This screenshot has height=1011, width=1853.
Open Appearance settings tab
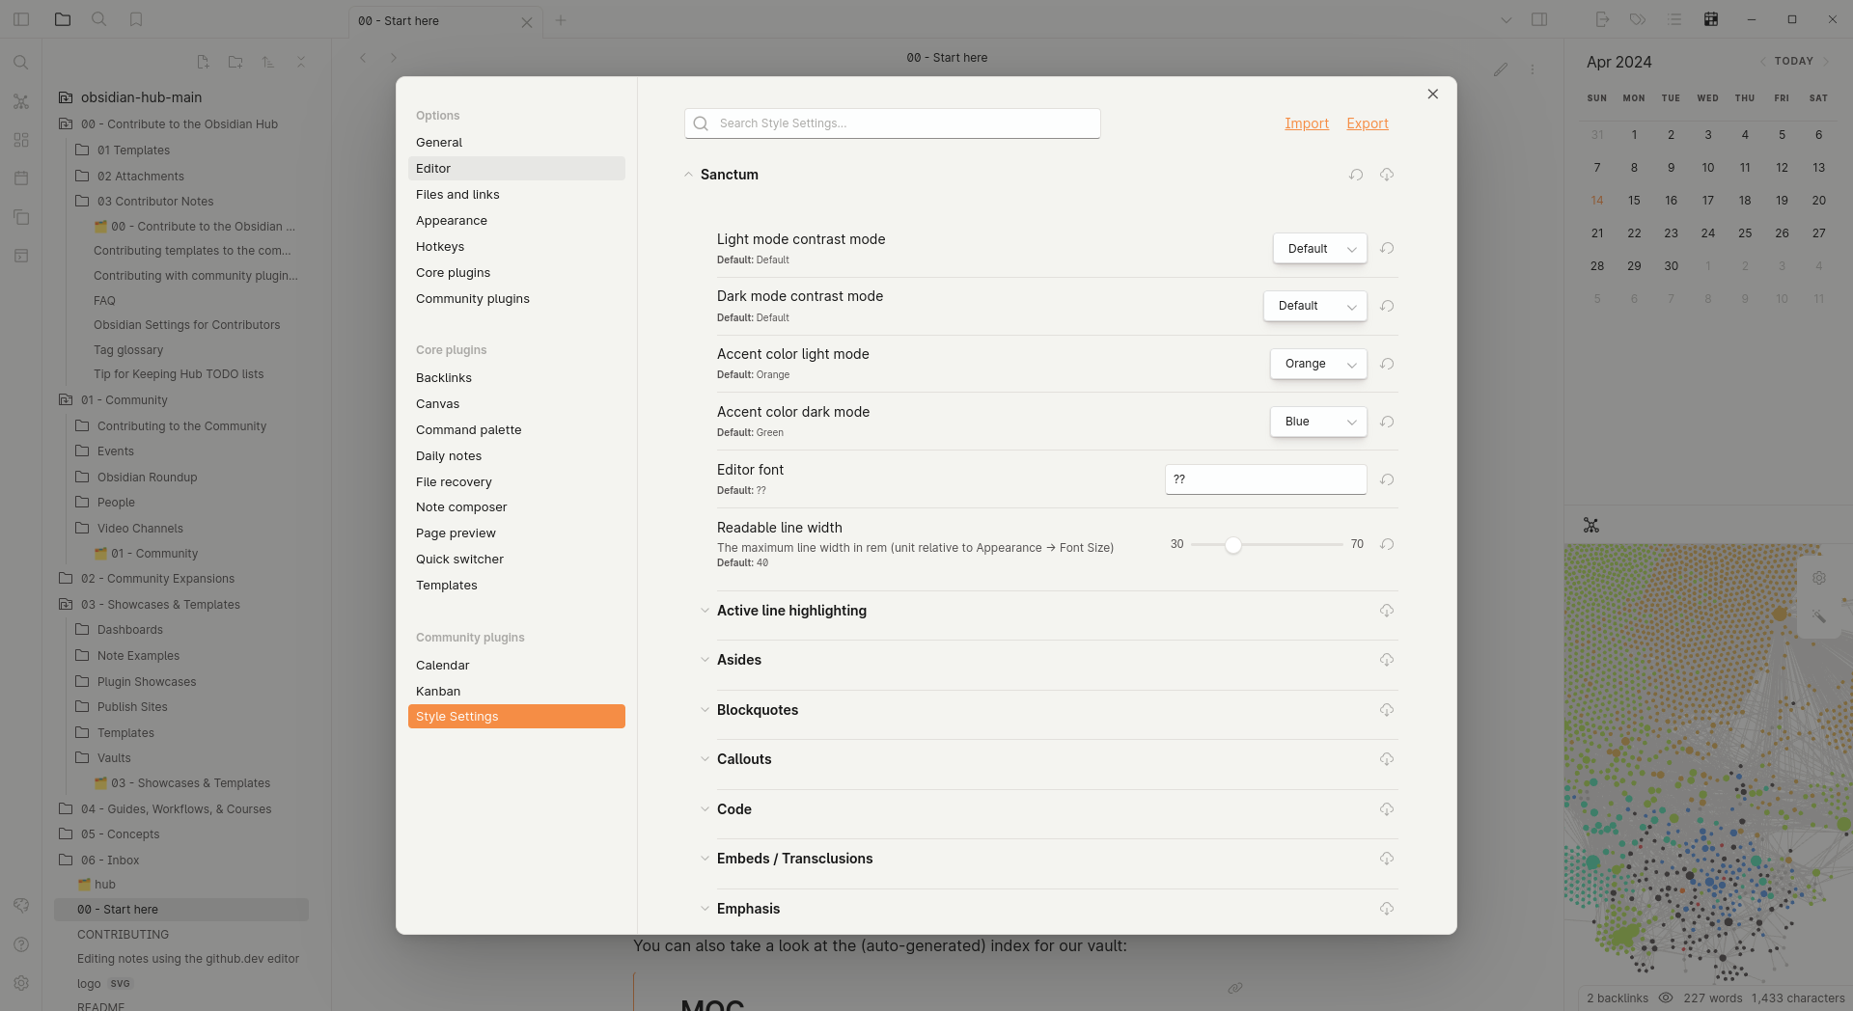pyautogui.click(x=516, y=221)
